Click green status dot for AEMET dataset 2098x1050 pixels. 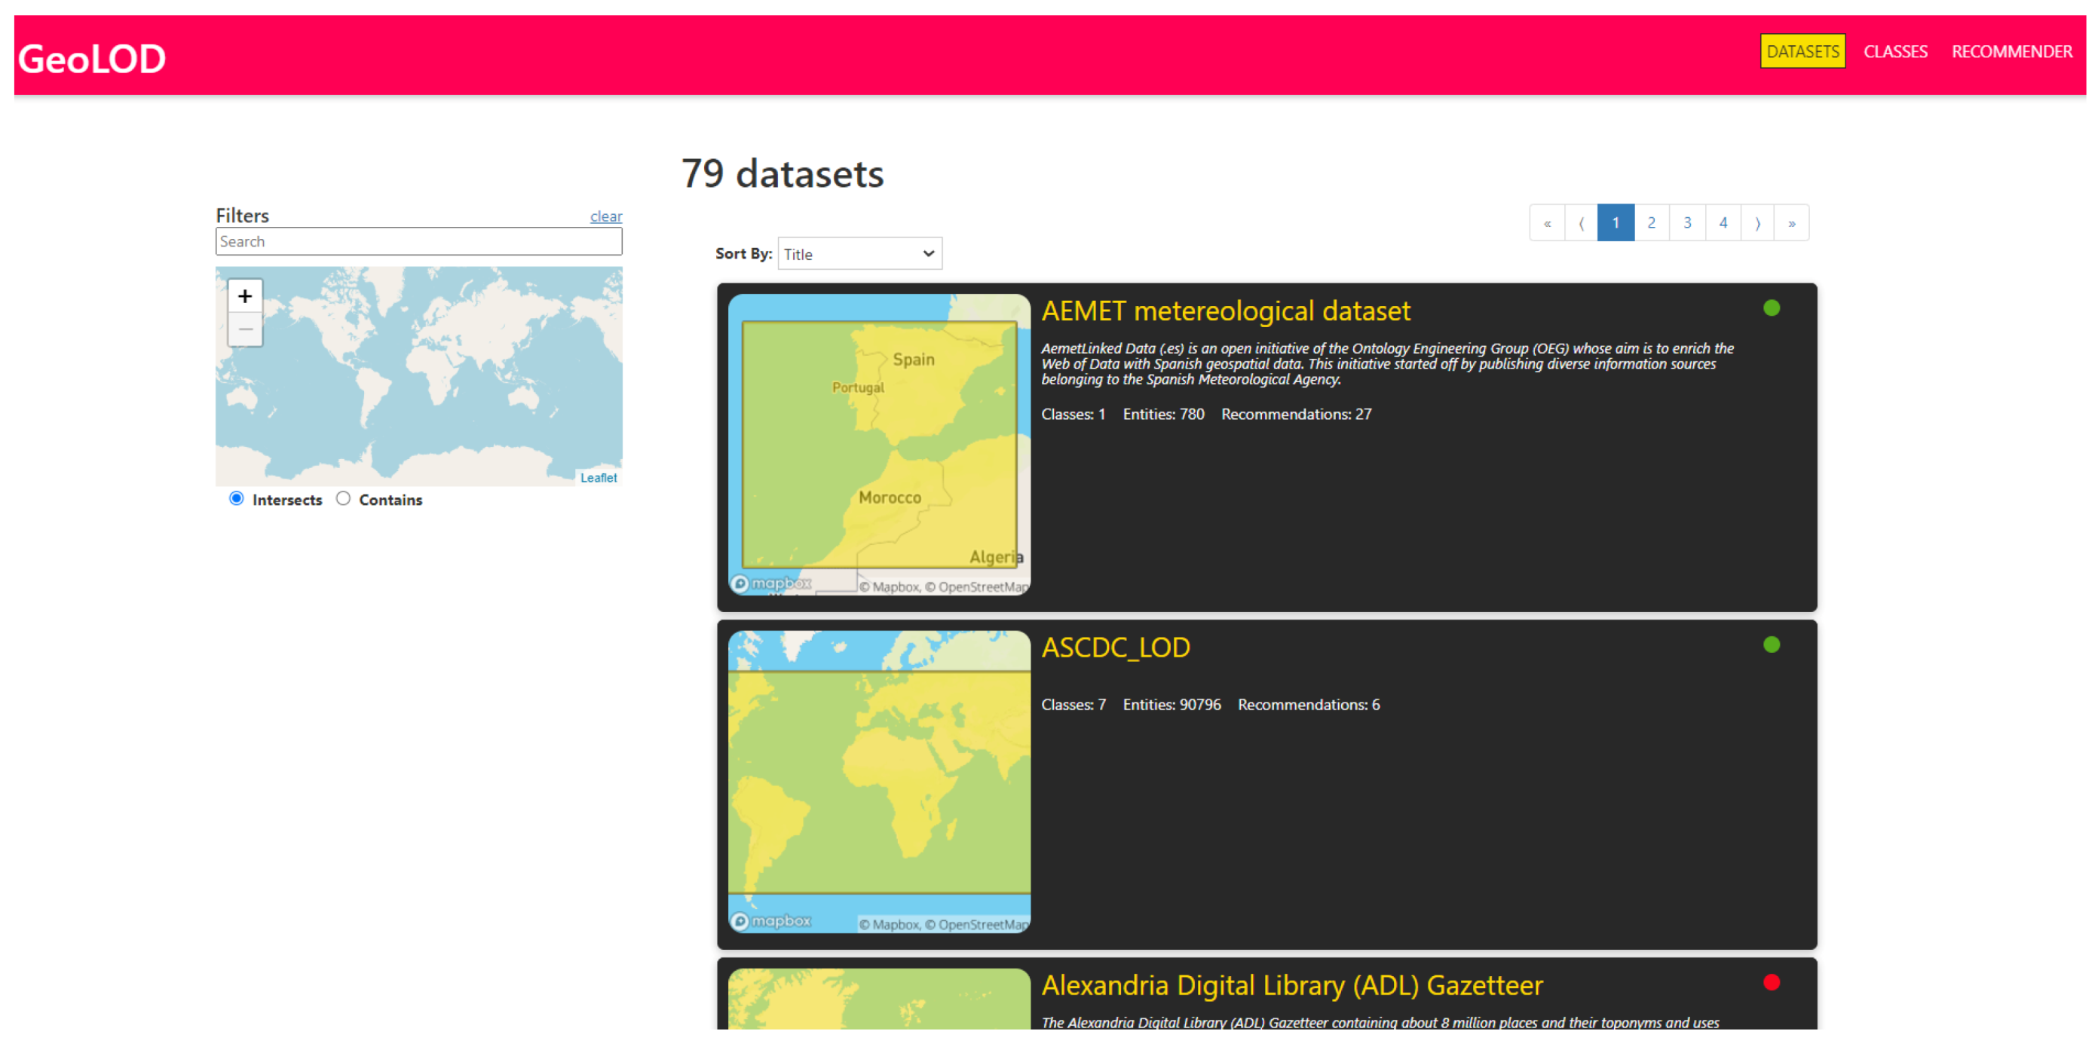pyautogui.click(x=1772, y=309)
